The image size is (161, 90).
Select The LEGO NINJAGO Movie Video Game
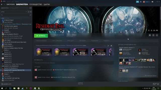(x=15, y=42)
